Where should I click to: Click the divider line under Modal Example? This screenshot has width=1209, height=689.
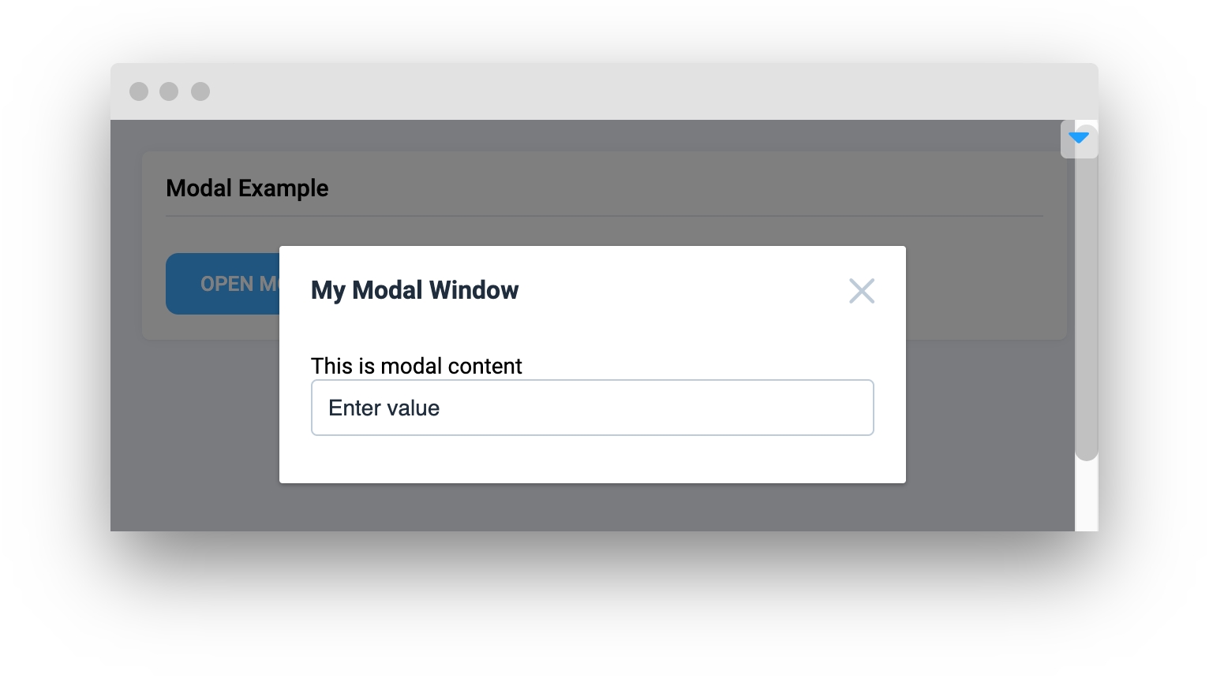pyautogui.click(x=604, y=216)
